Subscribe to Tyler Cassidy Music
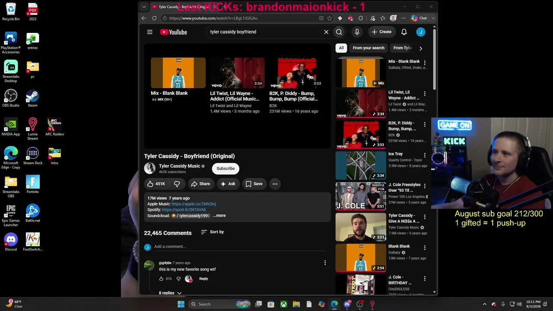The height and width of the screenshot is (311, 553). [226, 168]
